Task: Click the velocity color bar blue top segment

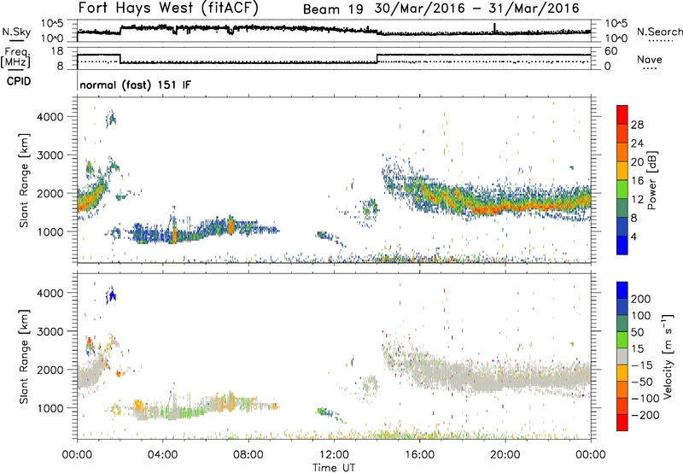Action: [622, 290]
